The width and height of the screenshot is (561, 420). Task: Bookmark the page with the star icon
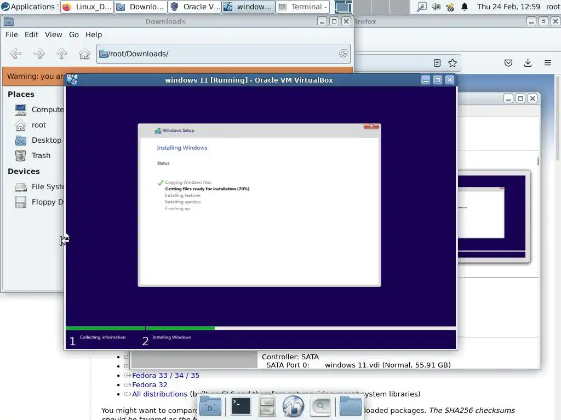pyautogui.click(x=452, y=63)
